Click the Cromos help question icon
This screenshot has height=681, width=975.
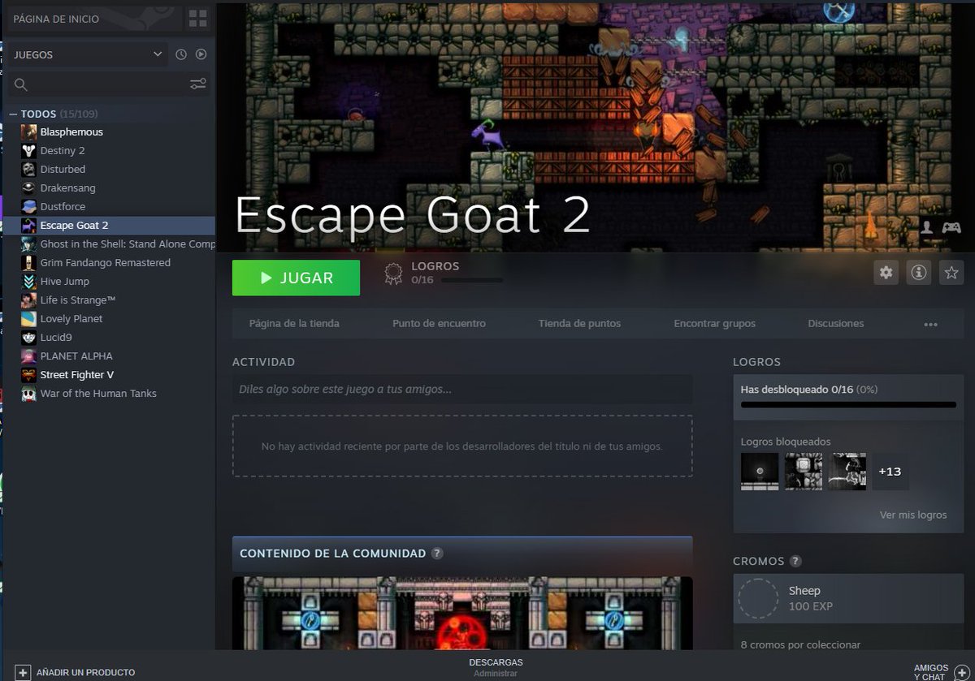tap(795, 561)
